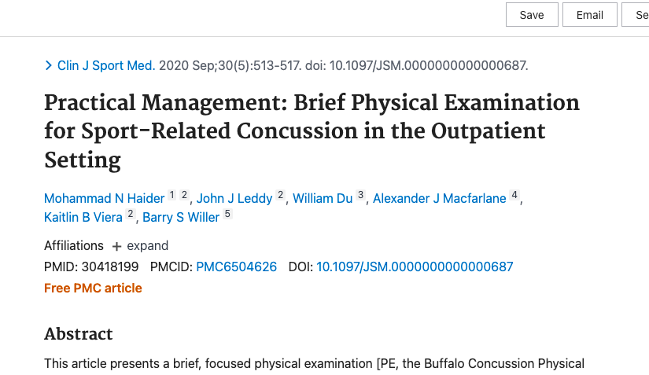Click the partially visible Send to button

click(x=636, y=15)
